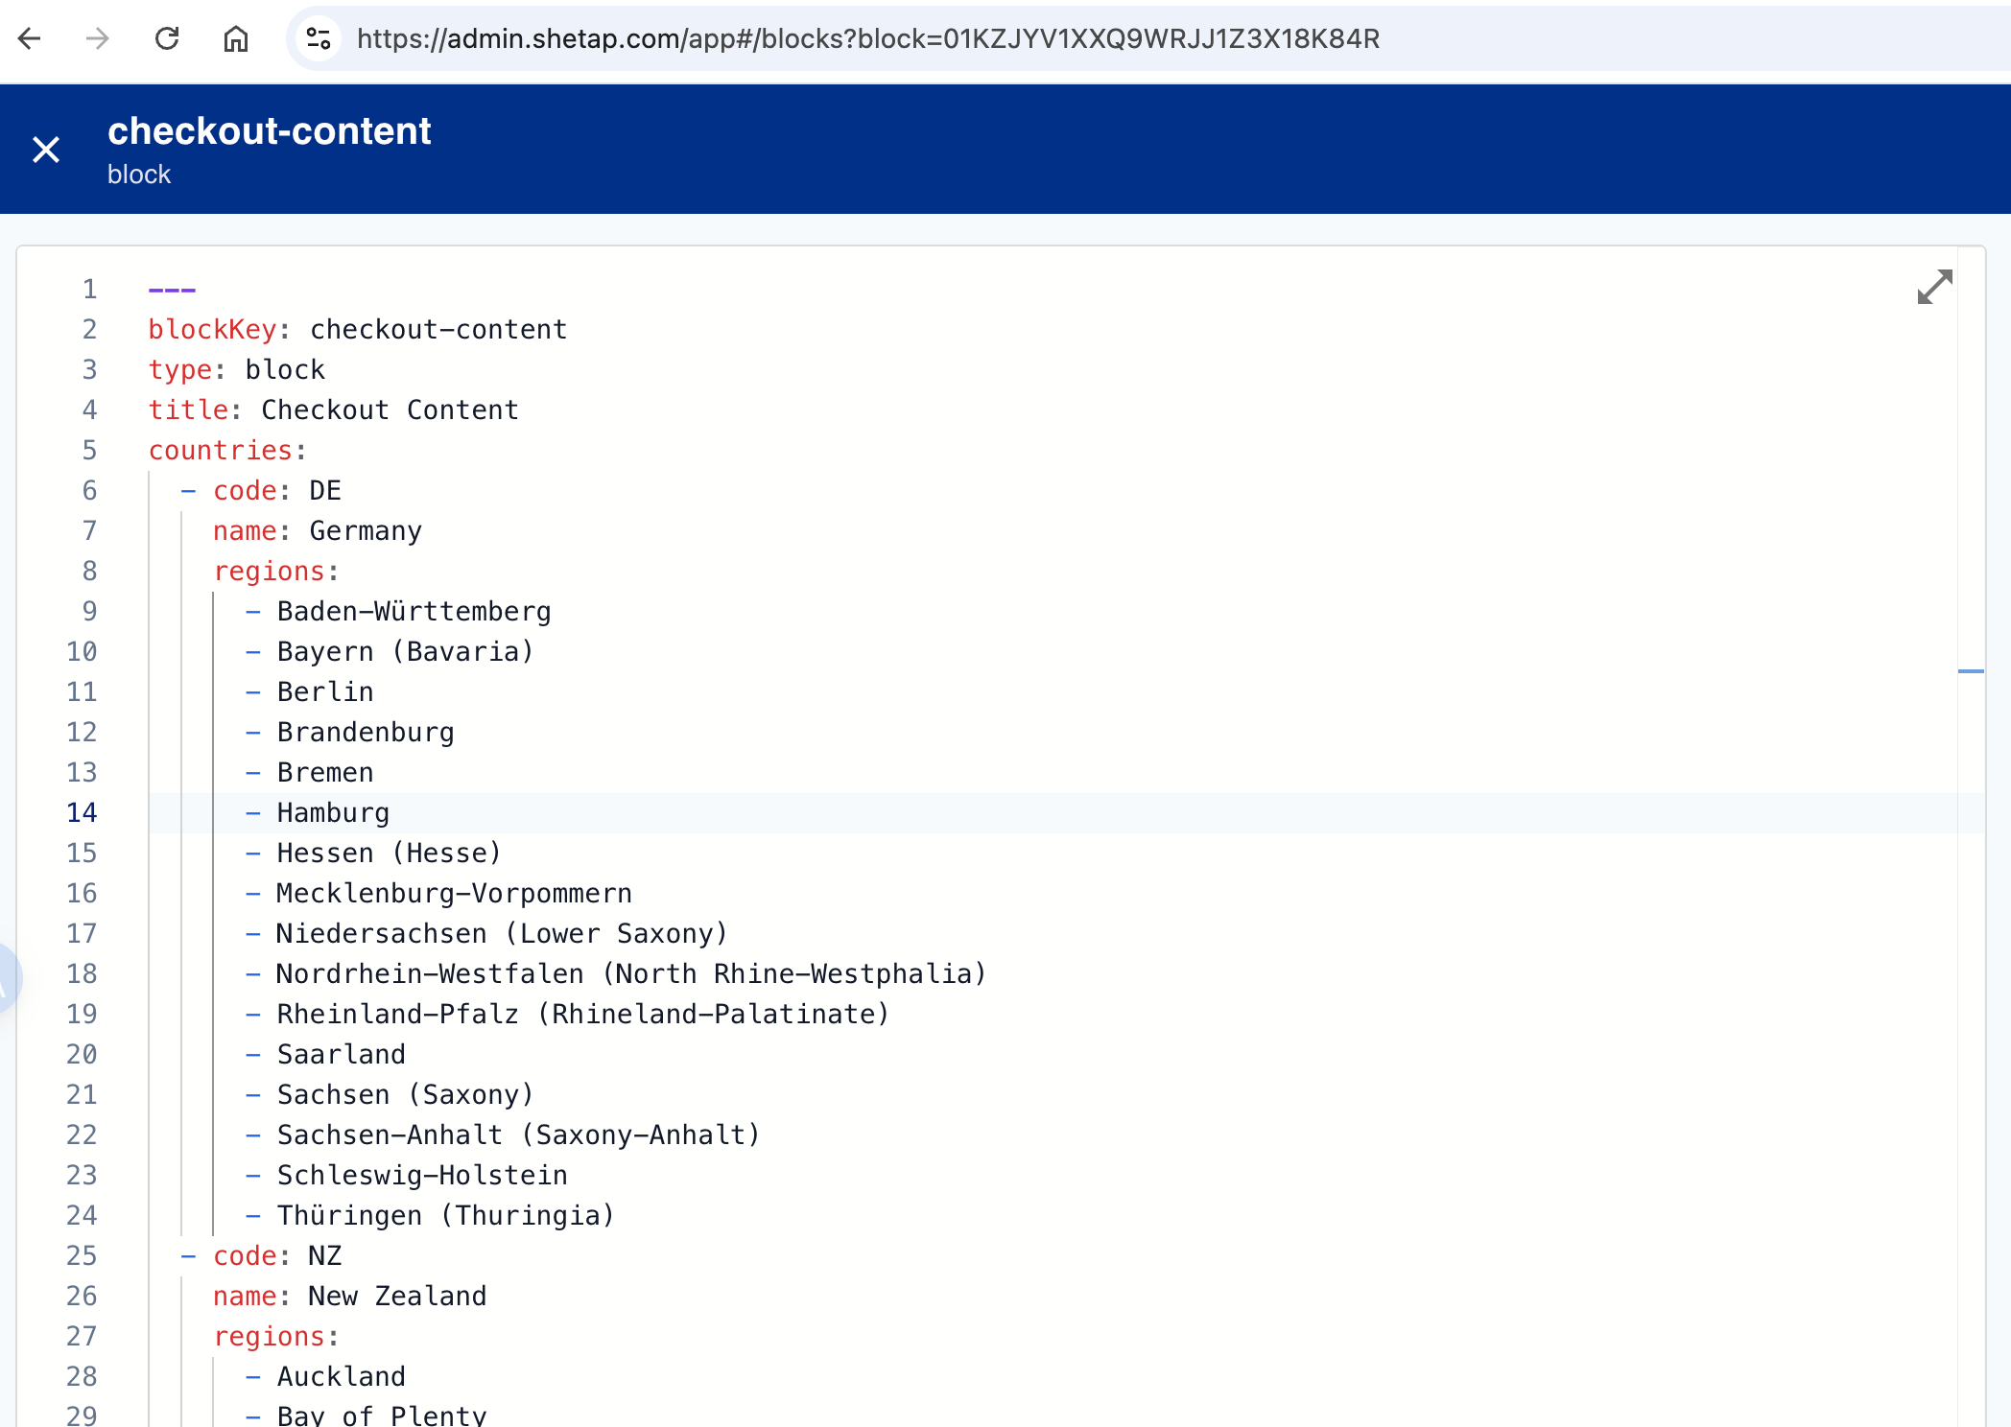Image resolution: width=2011 pixels, height=1427 pixels.
Task: Expand the code editor to fullscreen
Action: tap(1934, 287)
